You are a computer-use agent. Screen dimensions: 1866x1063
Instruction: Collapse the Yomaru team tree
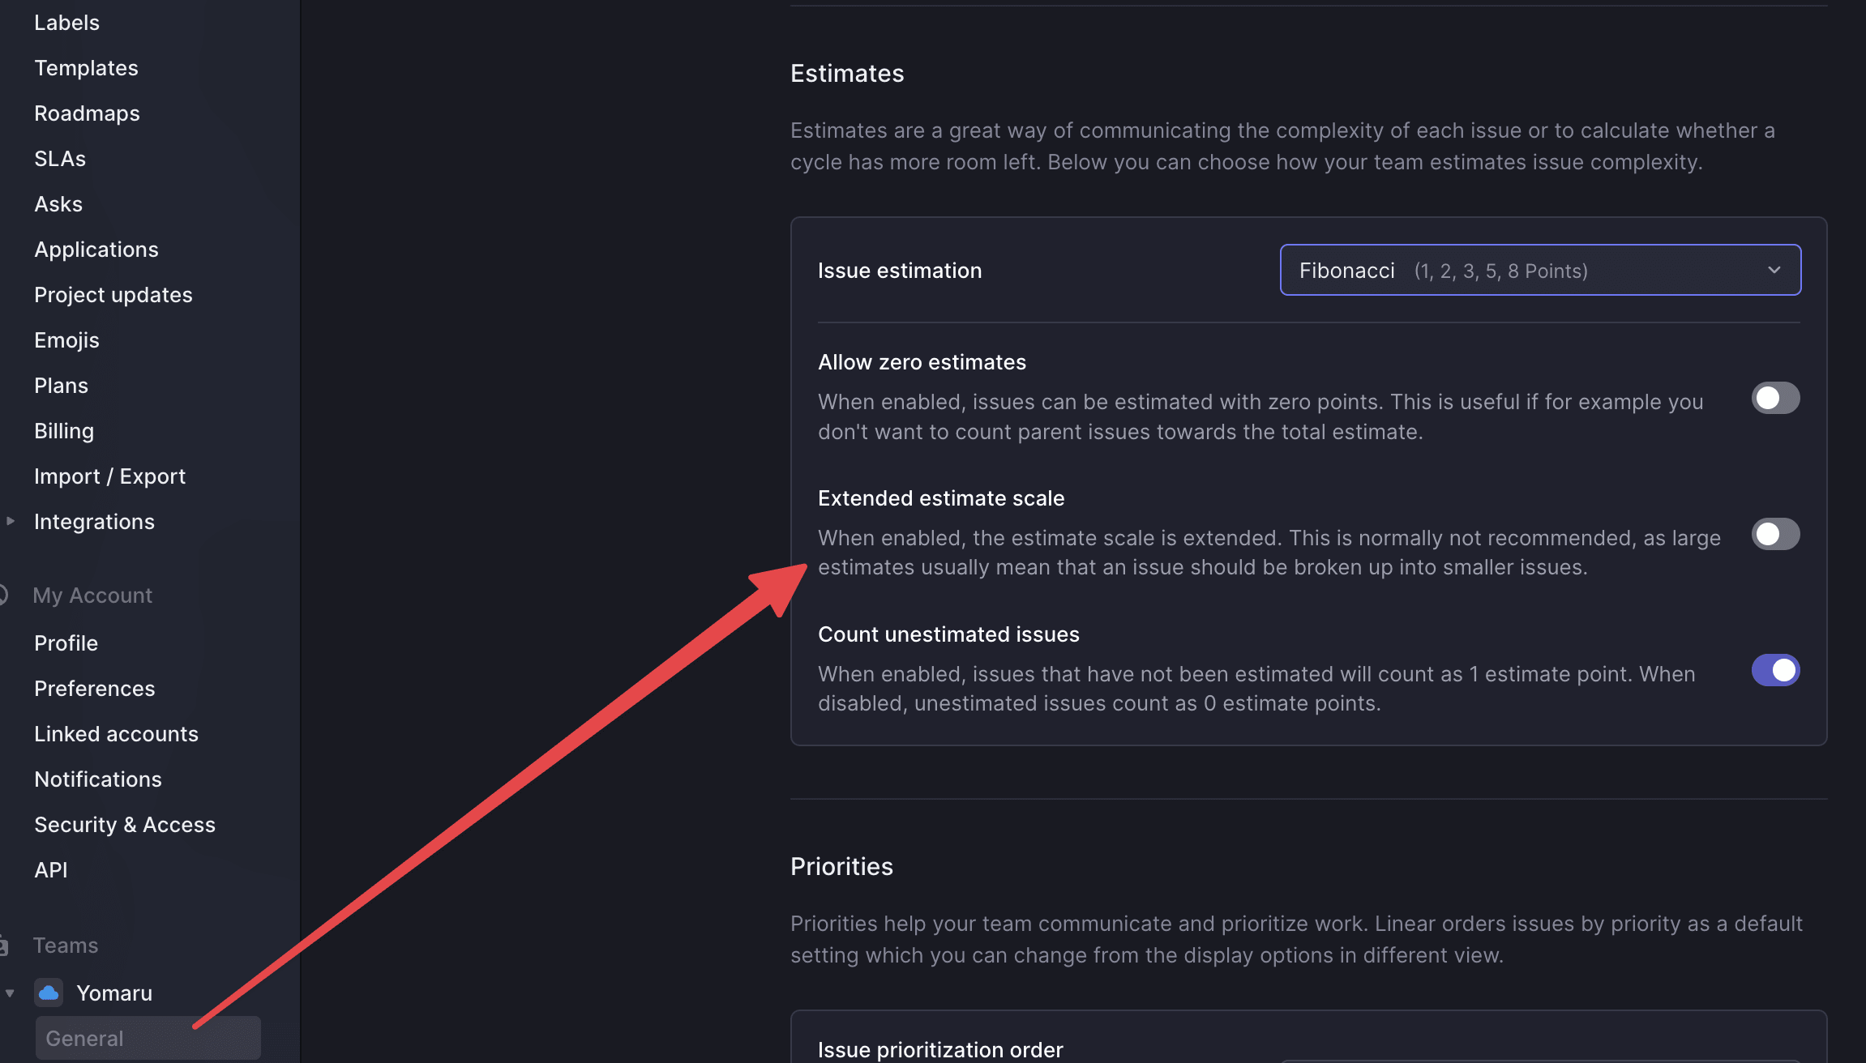[10, 993]
